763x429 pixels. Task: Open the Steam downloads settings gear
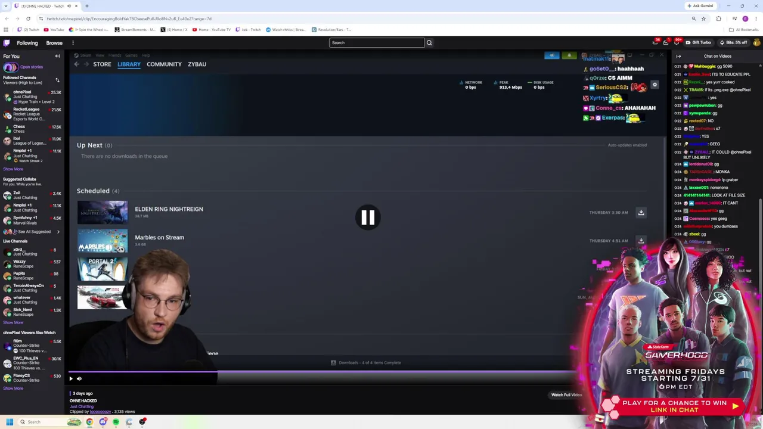655,85
